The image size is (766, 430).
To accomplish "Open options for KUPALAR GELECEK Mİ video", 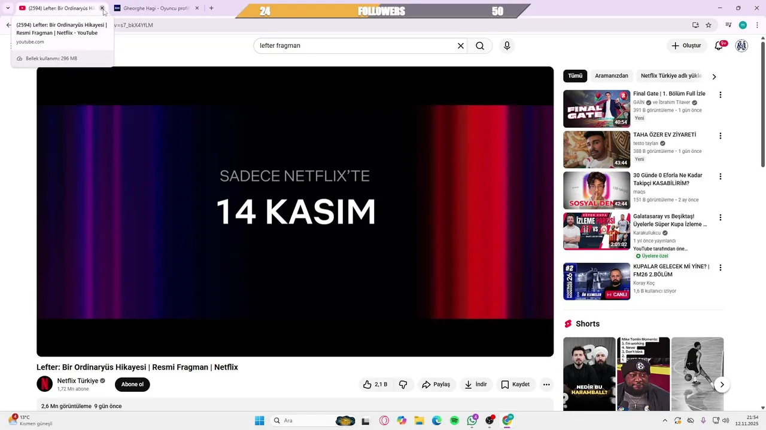I will pos(721,268).
